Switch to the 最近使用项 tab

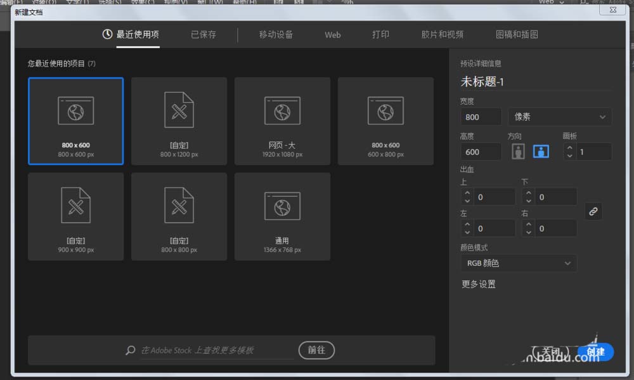click(x=131, y=34)
